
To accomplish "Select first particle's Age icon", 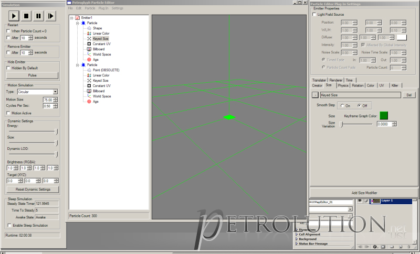I will pyautogui.click(x=89, y=60).
